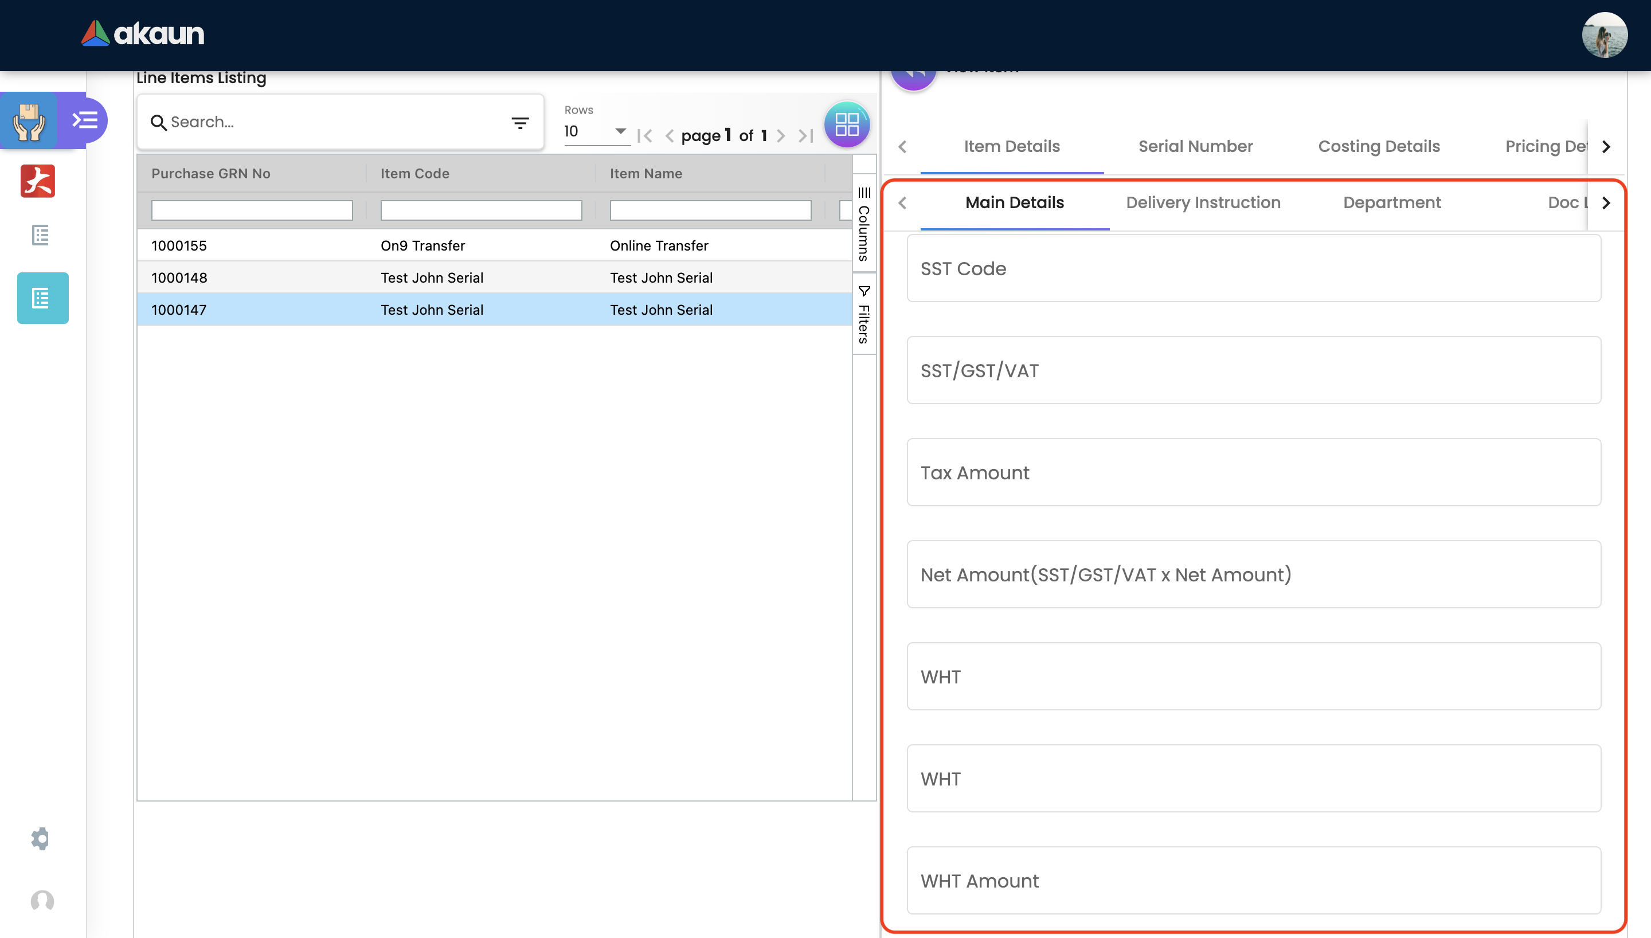
Task: Focus the SST Code field
Action: [1253, 269]
